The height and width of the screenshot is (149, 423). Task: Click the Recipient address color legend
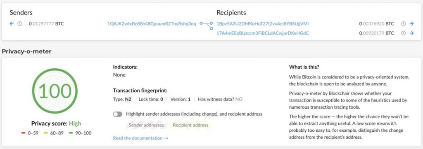(190, 125)
